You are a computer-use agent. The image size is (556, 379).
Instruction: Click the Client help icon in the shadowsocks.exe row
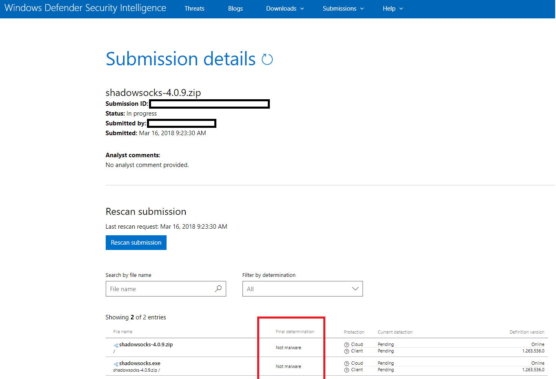coord(347,370)
